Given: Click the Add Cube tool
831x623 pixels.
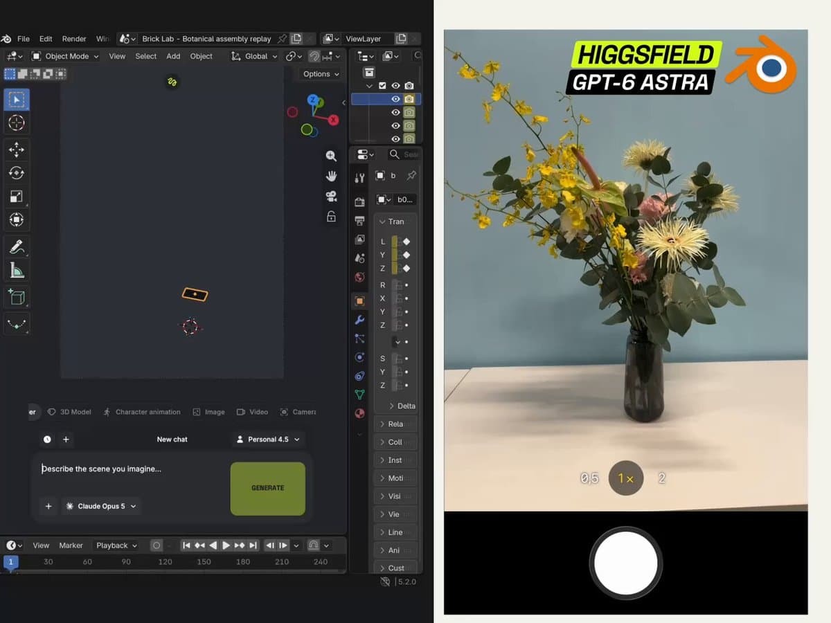Looking at the screenshot, I should click(x=17, y=297).
